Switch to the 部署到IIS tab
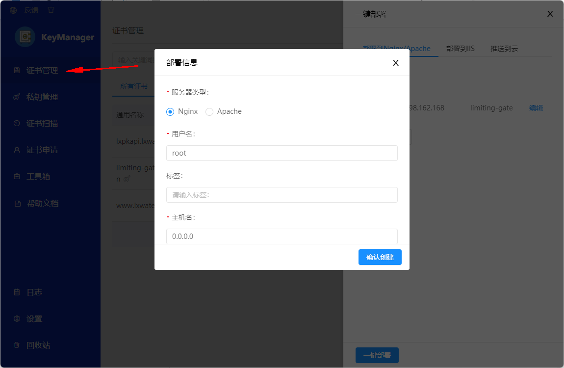The image size is (564, 368). [x=461, y=49]
